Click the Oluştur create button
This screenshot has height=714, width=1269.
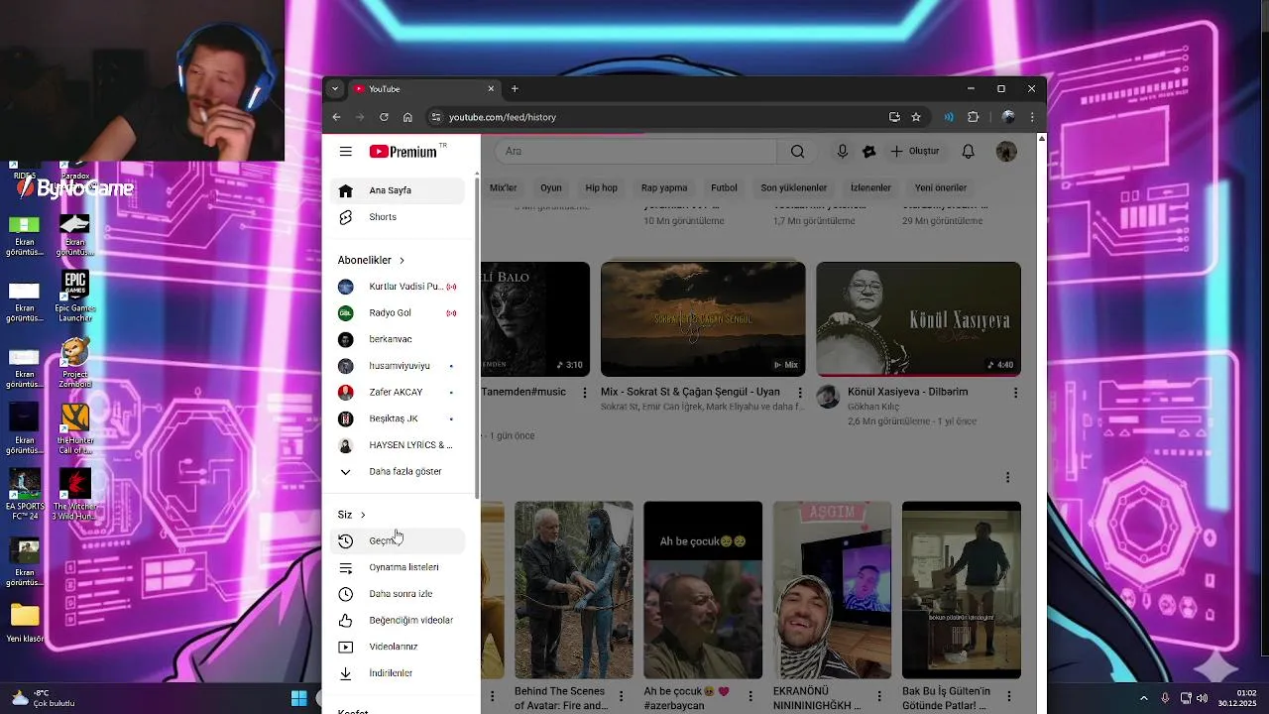pyautogui.click(x=915, y=152)
